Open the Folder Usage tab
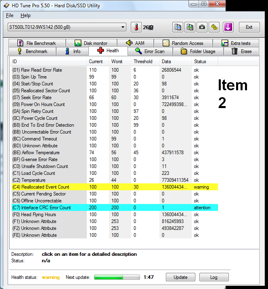Screen dimensions: 268x289 pyautogui.click(x=197, y=51)
